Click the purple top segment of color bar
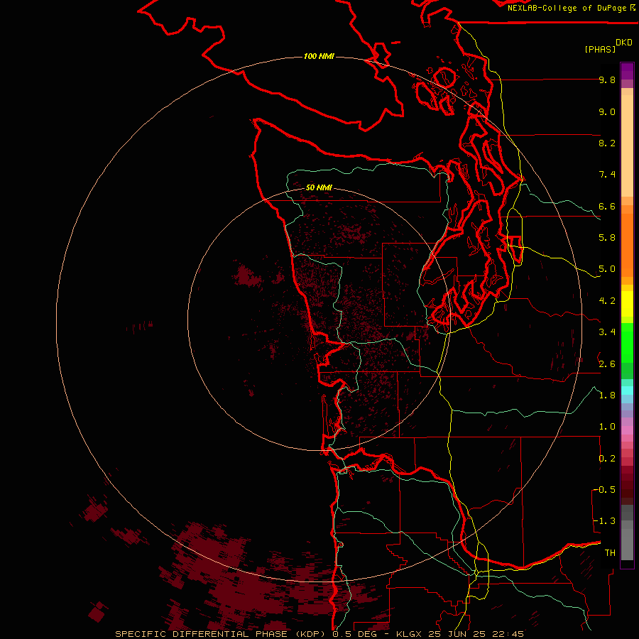Screen dimensions: 639x639 click(x=627, y=72)
